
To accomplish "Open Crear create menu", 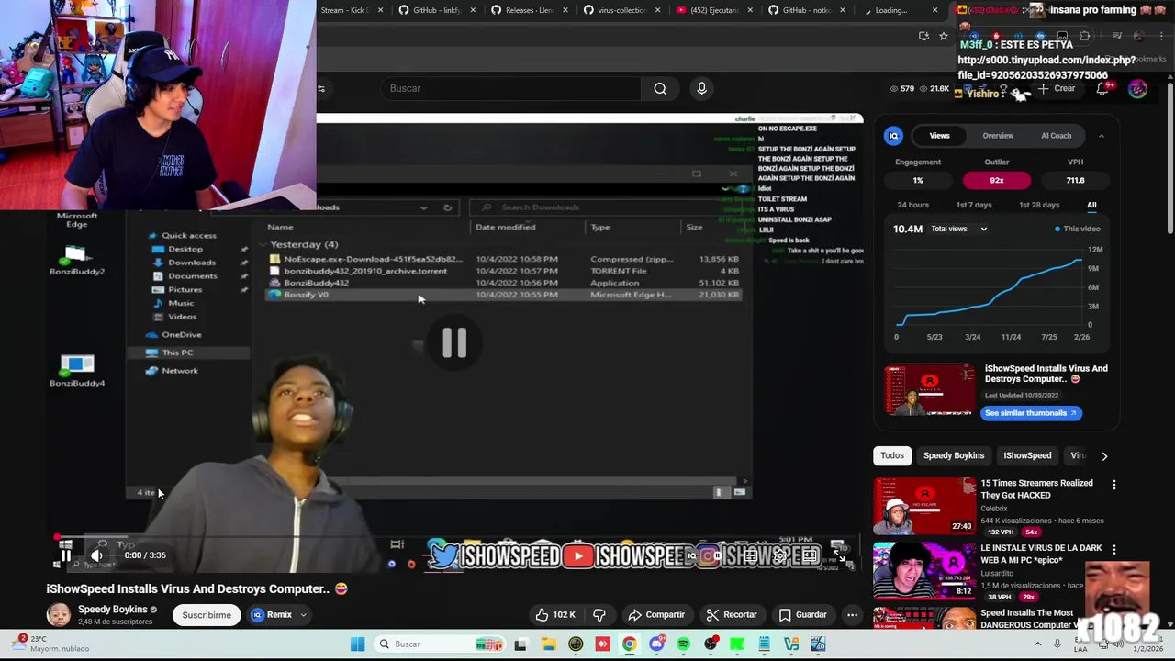I will click(1056, 89).
